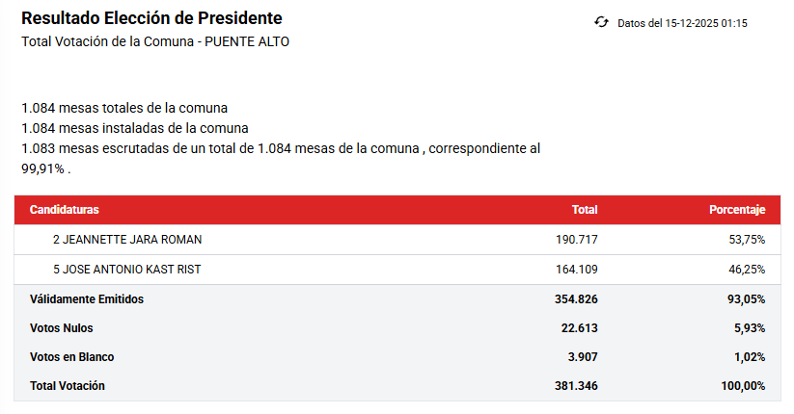Click the '1.083 mesas escrutadas' summary text
Viewport: 794px width, 414px height.
pos(280,148)
